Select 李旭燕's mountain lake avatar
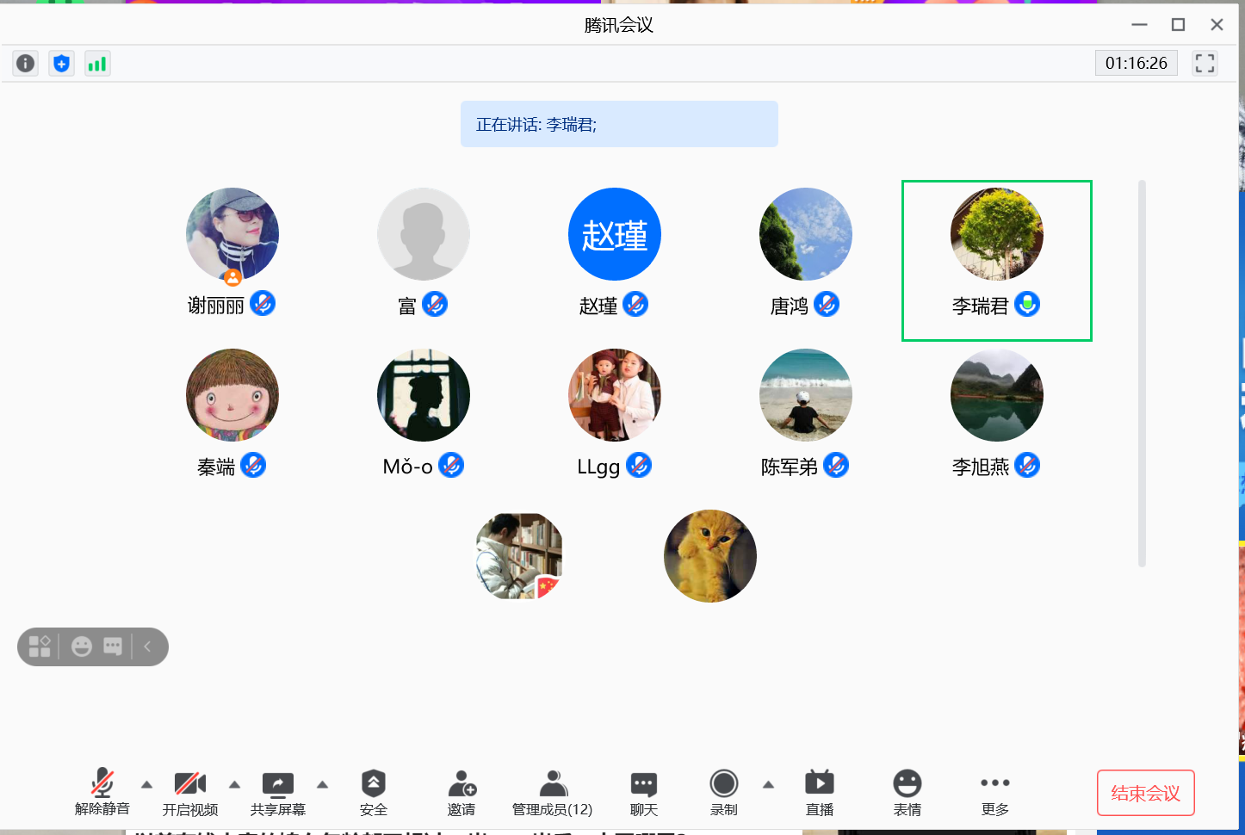 (997, 395)
